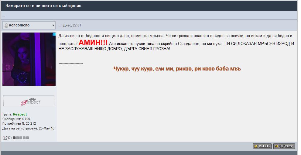Click the green Respect group link
Image resolution: width=301 pixels, height=155 pixels.
[x=20, y=114]
